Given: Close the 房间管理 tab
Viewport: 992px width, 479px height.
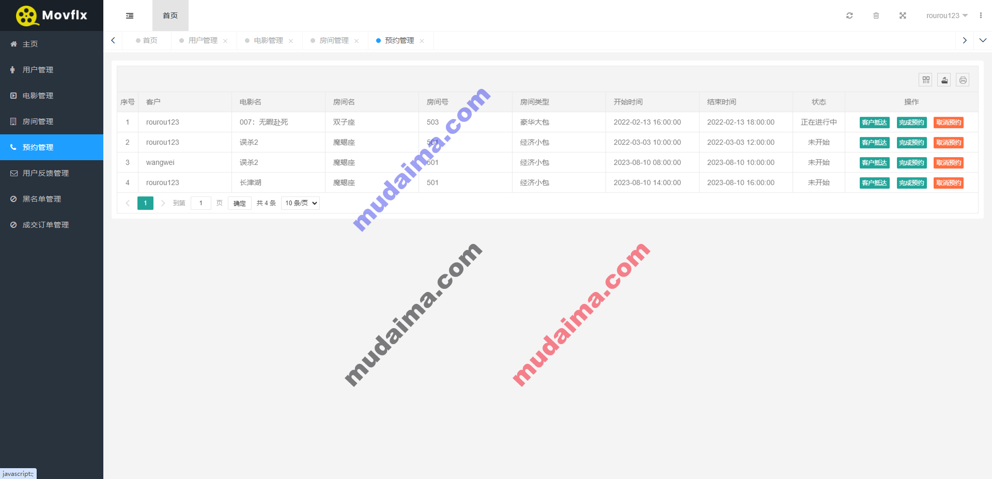Looking at the screenshot, I should point(357,41).
